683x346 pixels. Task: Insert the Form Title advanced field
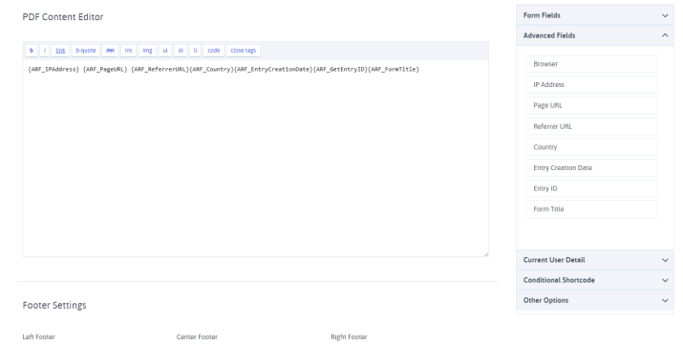591,209
